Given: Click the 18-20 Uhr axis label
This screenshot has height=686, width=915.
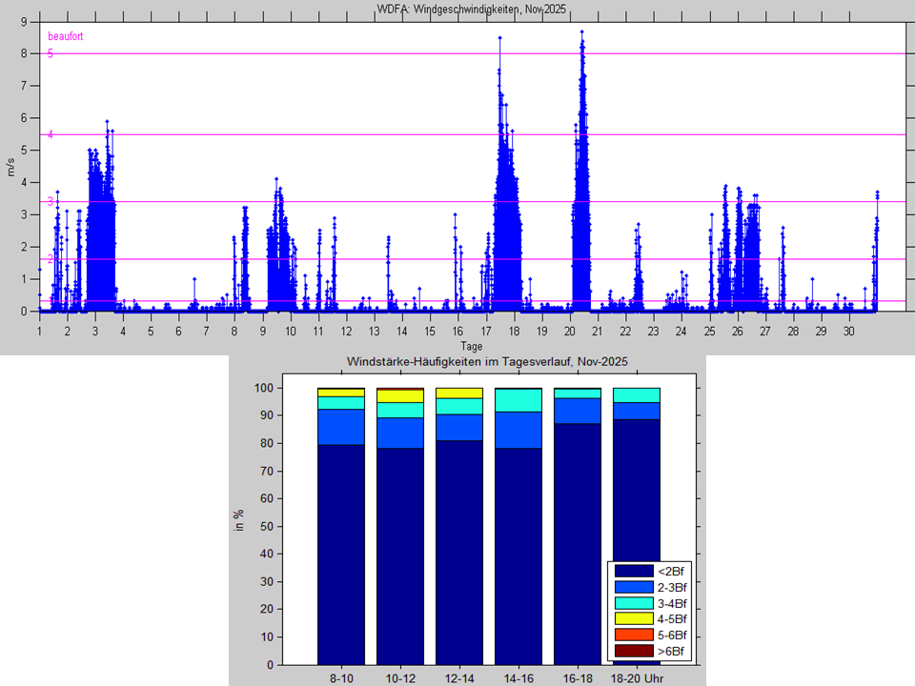Looking at the screenshot, I should (638, 678).
